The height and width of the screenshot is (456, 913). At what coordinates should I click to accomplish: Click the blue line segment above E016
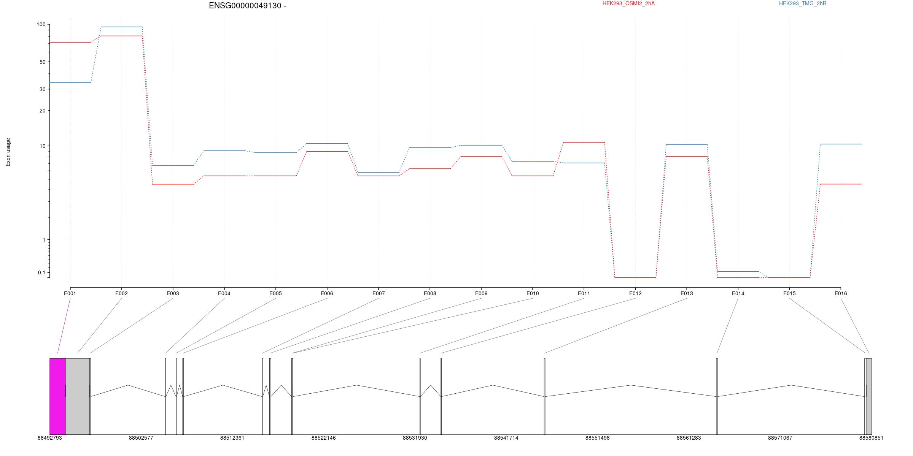(841, 144)
